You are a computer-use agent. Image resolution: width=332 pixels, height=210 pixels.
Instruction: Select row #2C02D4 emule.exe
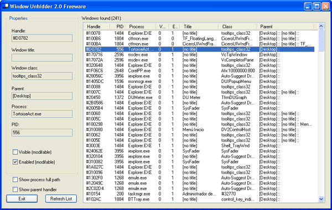click(200, 188)
